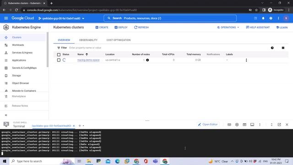Expand the new terminal tab dropdown arrow
Image resolution: width=293 pixels, height=165 pixels.
pyautogui.click(x=83, y=126)
